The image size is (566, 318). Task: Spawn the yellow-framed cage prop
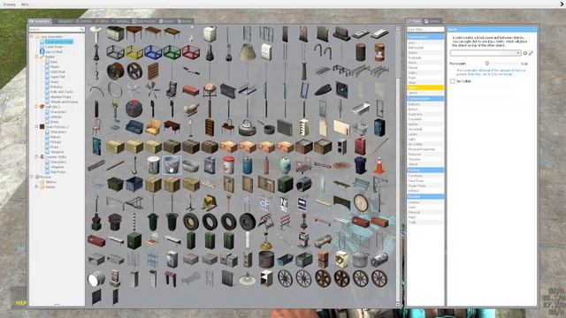[134, 53]
